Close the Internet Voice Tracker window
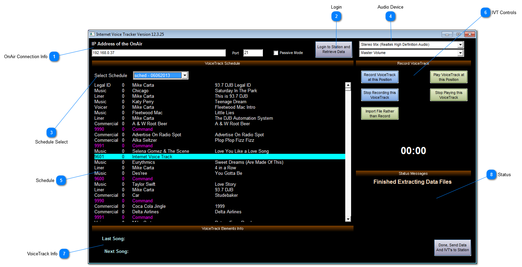The image size is (522, 267). click(470, 34)
